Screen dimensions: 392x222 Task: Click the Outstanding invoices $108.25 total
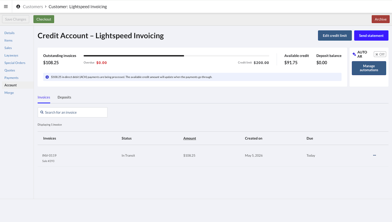click(x=51, y=62)
